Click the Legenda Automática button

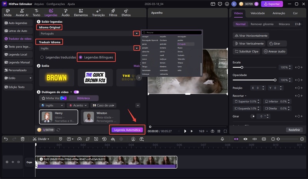pos(127,130)
